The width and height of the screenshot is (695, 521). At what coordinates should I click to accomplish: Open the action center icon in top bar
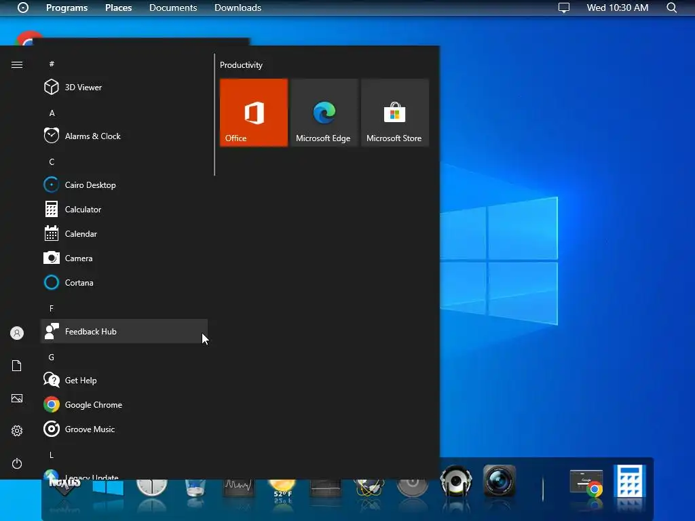[x=564, y=7]
